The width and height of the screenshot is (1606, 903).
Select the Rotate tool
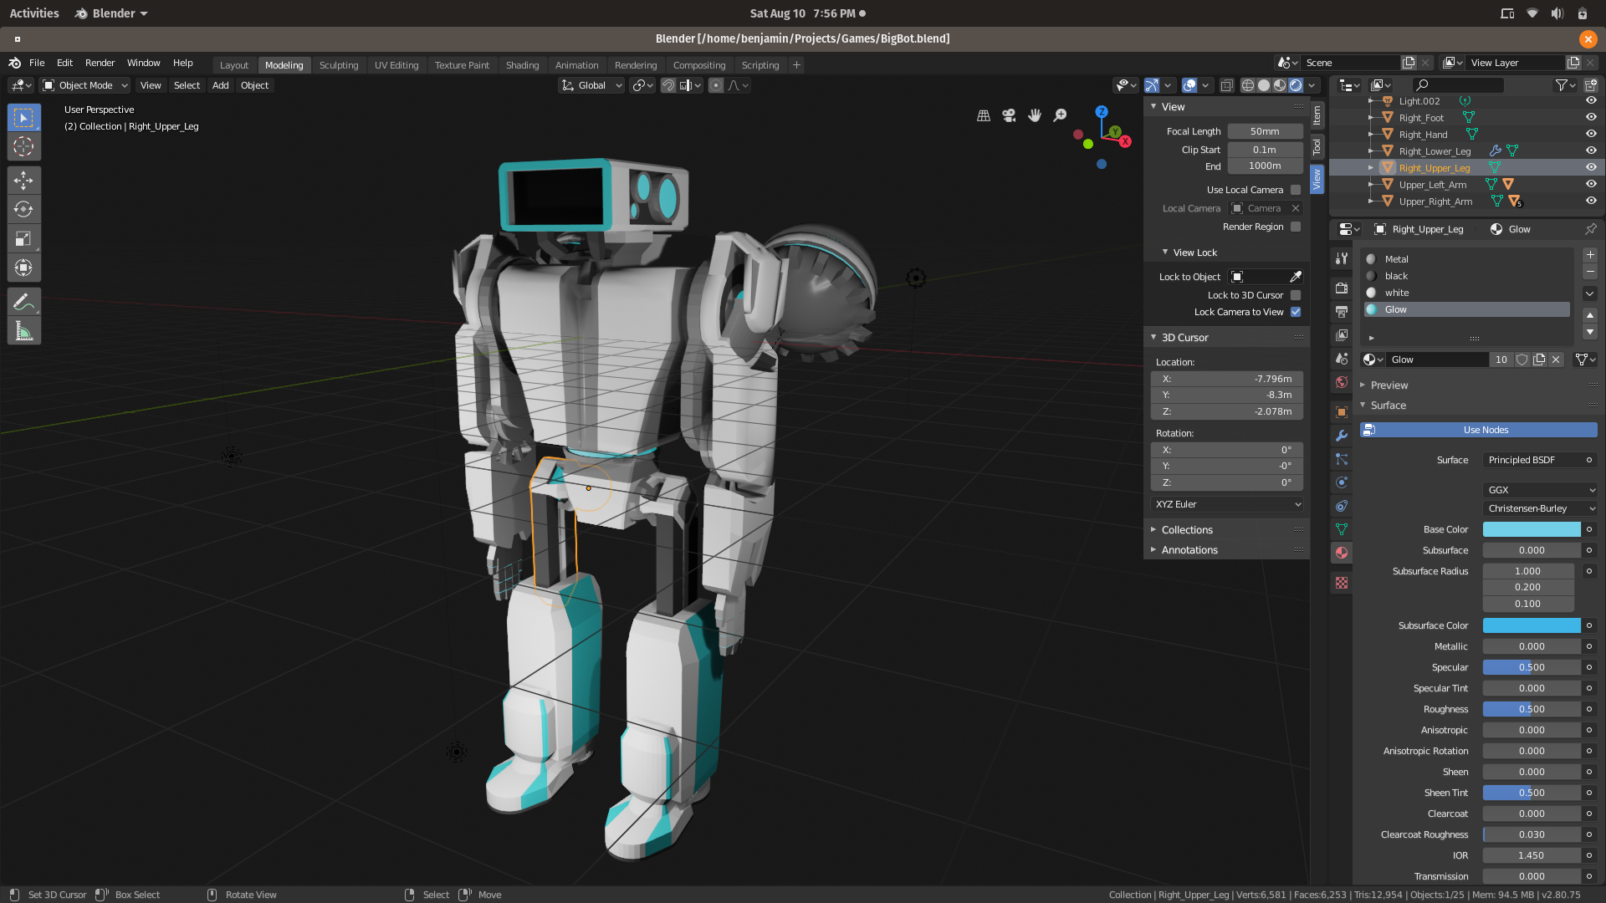click(23, 209)
